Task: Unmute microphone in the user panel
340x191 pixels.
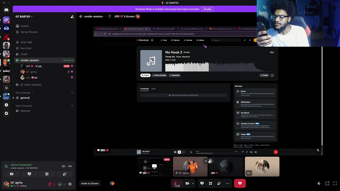Action: (50, 184)
